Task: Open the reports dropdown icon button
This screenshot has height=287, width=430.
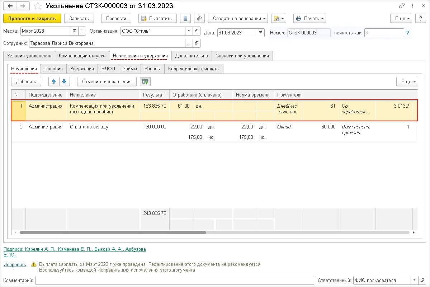Action: tap(278, 18)
